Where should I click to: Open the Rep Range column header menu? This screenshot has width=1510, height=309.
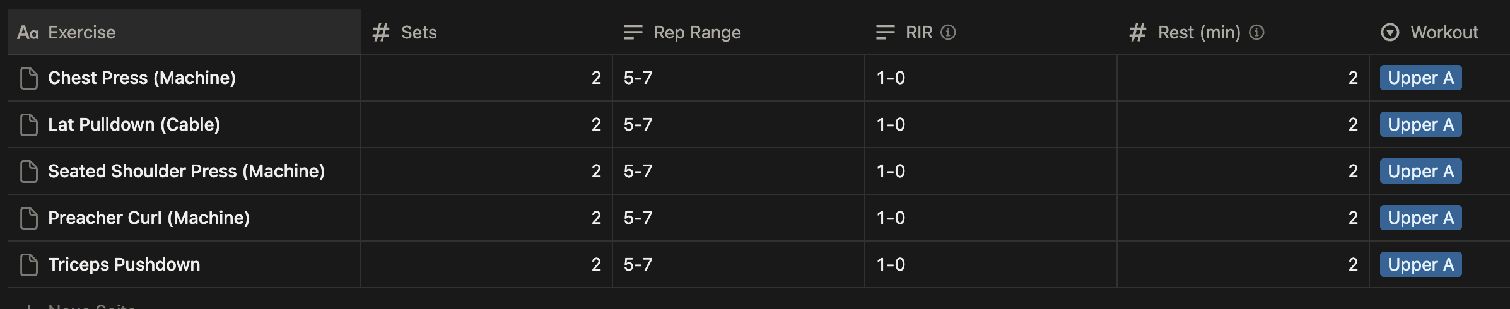pos(697,32)
